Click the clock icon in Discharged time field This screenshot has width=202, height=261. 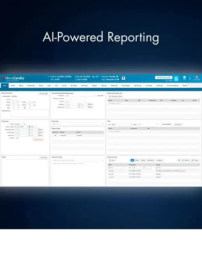80,107
